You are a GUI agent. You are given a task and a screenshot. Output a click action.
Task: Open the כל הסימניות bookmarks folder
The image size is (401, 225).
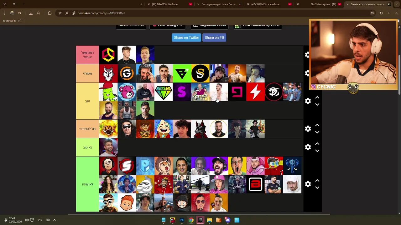pyautogui.click(x=12, y=21)
